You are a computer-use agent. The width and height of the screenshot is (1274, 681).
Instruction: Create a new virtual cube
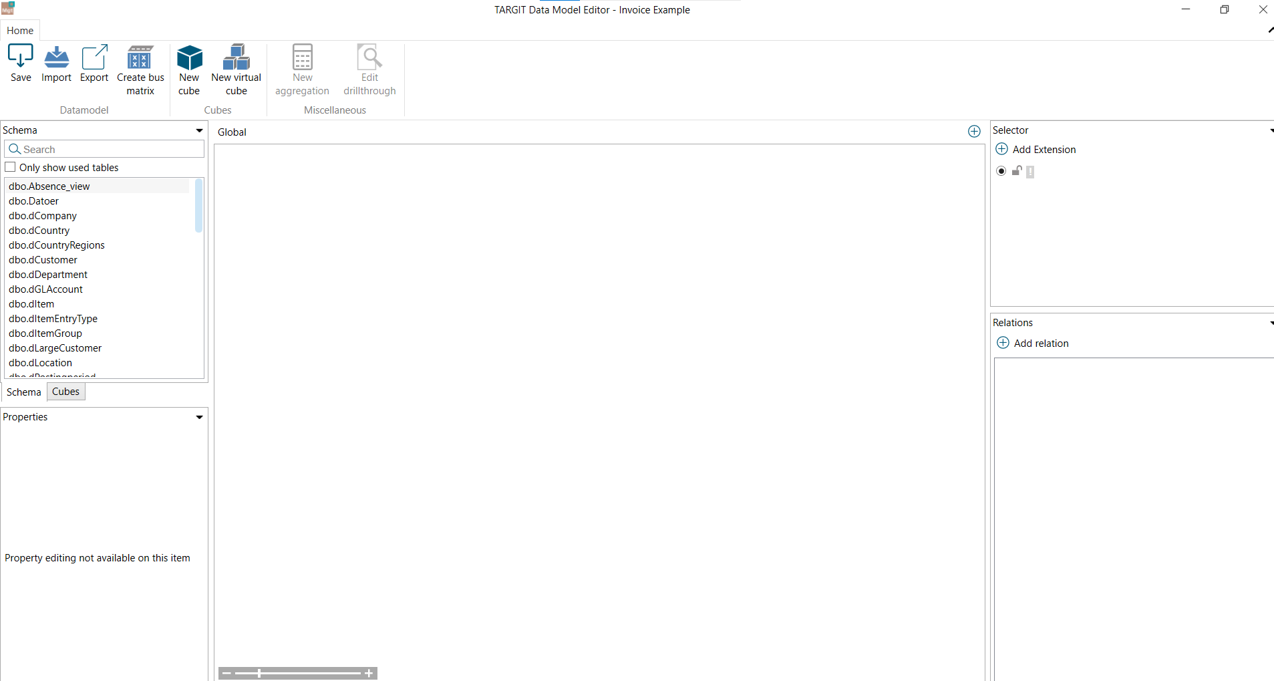tap(236, 70)
